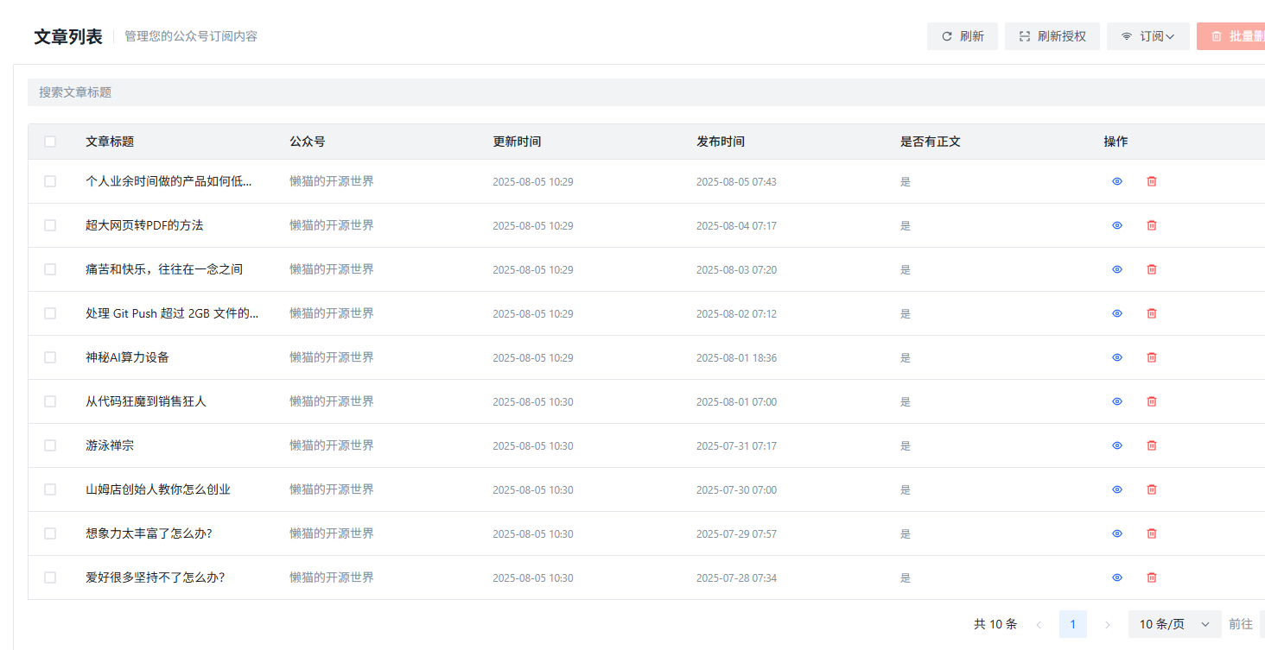This screenshot has width=1265, height=650.
Task: Click publish time 2025-07-28 07:34
Action: click(x=736, y=577)
